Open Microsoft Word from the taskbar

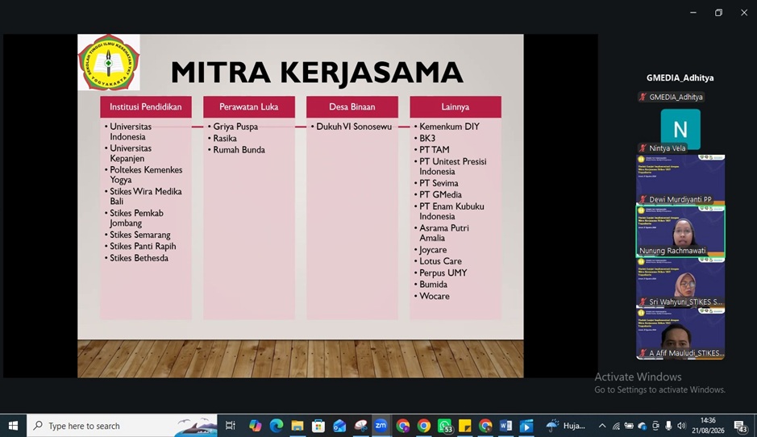pyautogui.click(x=505, y=426)
